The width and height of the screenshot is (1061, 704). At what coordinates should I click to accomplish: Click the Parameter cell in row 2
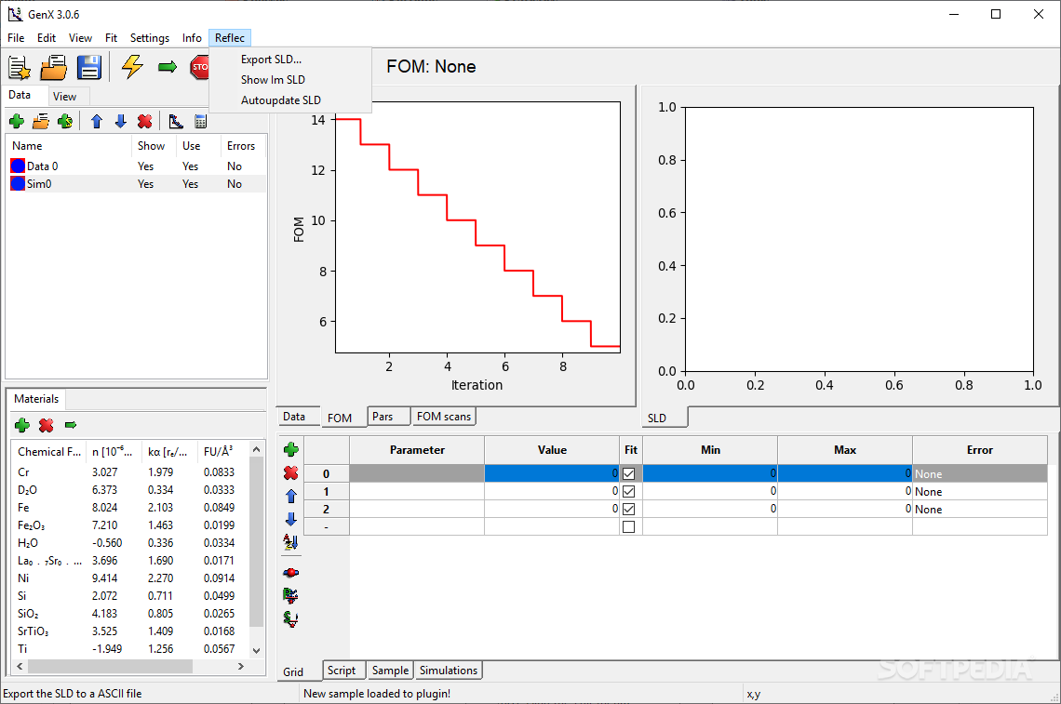pyautogui.click(x=417, y=509)
